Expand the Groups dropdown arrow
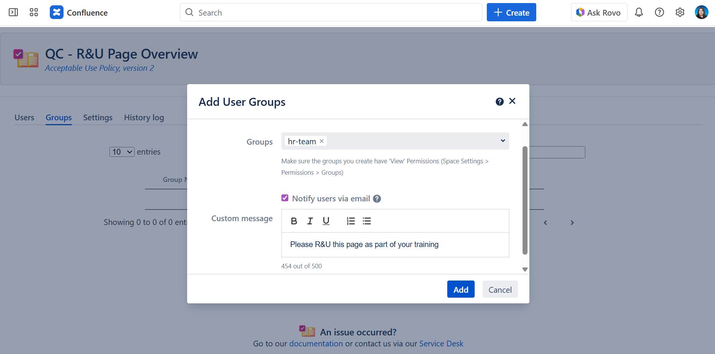This screenshot has height=354, width=715. point(503,141)
